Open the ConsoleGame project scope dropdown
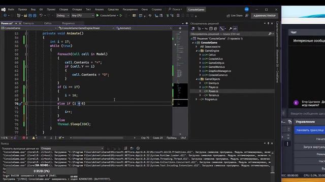 click(28, 28)
